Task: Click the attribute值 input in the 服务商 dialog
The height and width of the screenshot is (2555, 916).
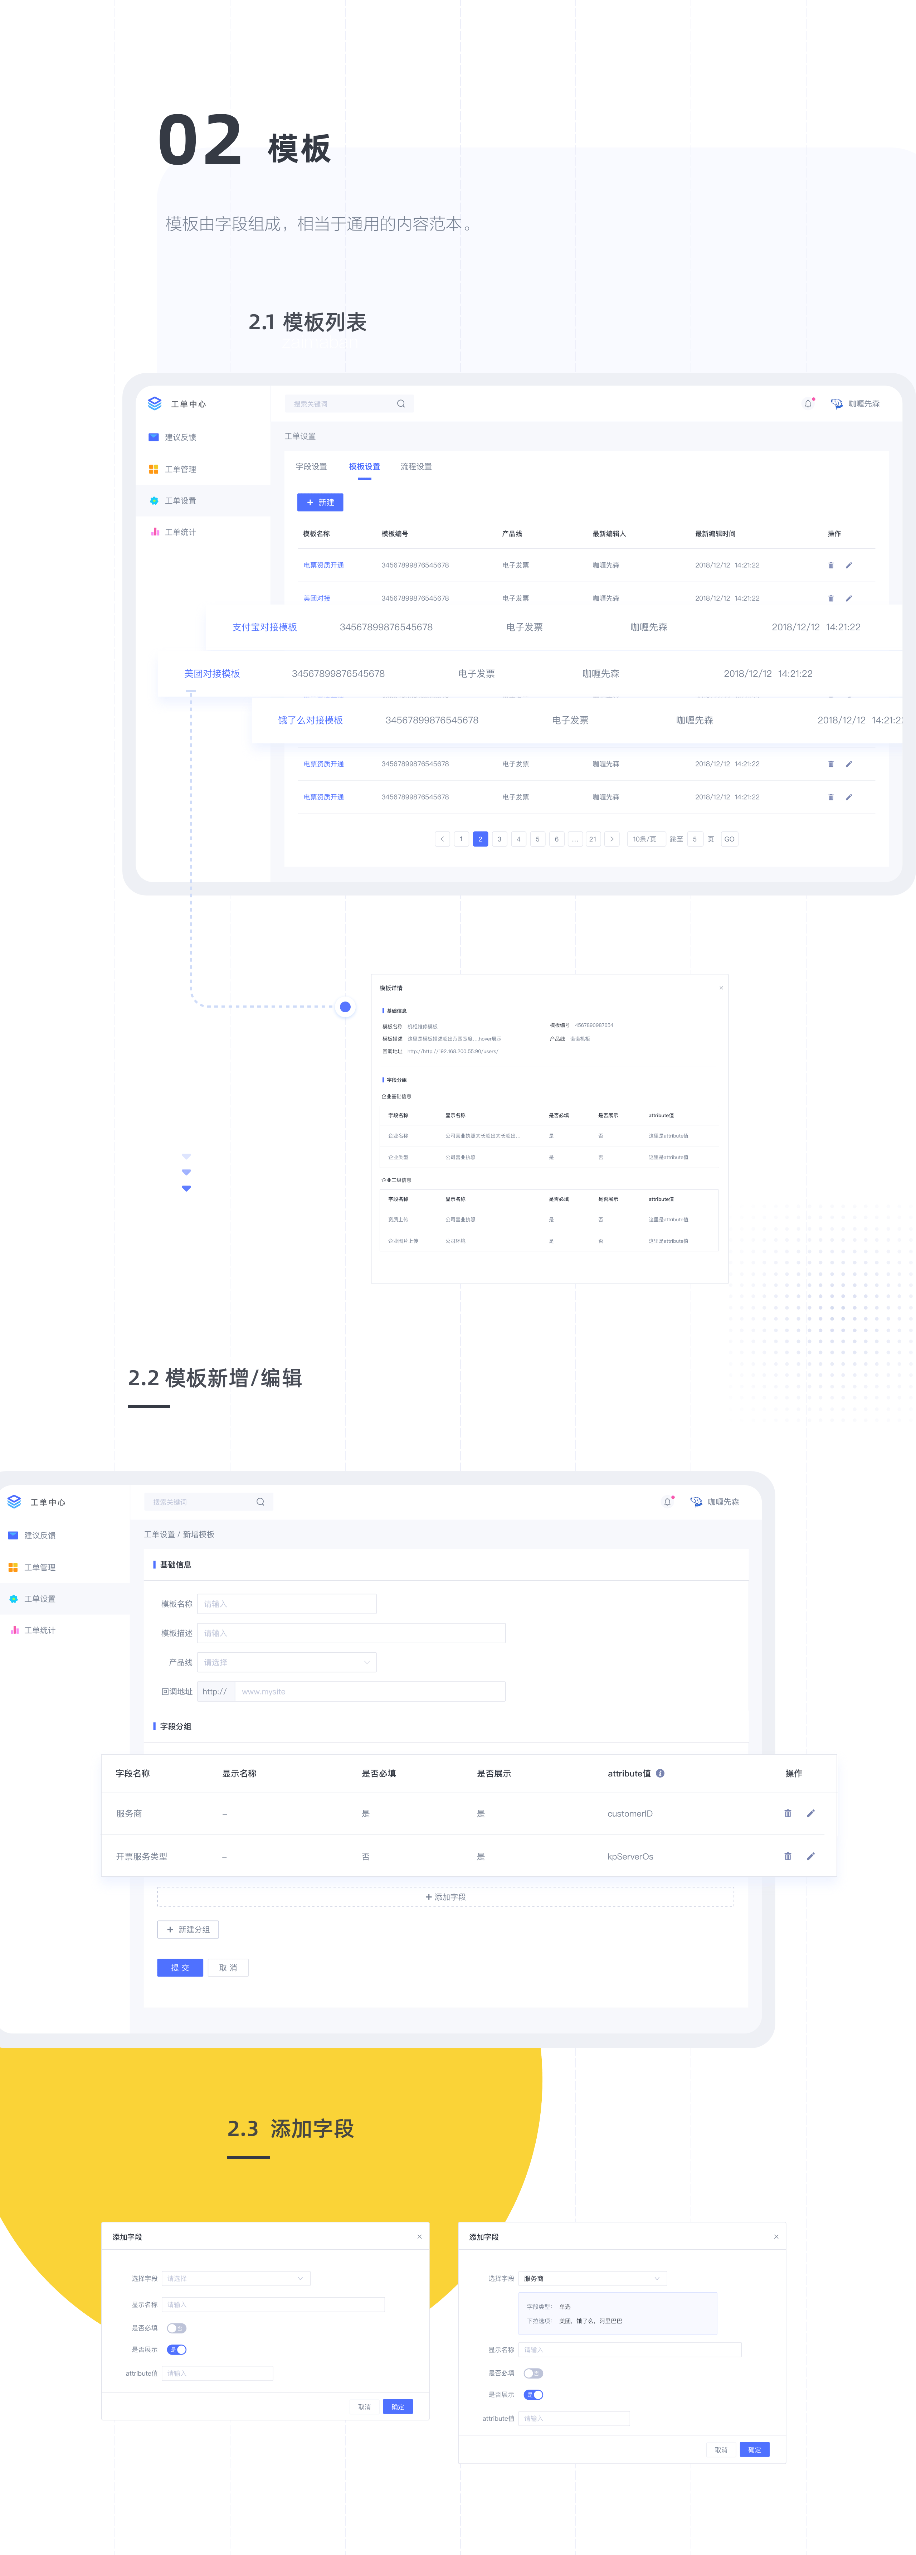Action: point(574,2418)
